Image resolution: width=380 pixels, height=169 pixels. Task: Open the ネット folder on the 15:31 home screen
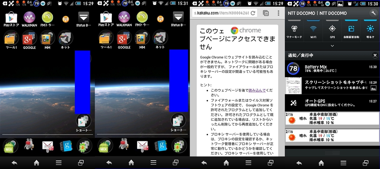pos(160,40)
